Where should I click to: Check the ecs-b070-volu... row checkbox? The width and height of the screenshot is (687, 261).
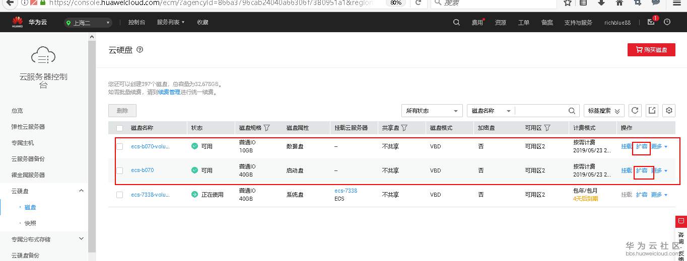click(119, 146)
